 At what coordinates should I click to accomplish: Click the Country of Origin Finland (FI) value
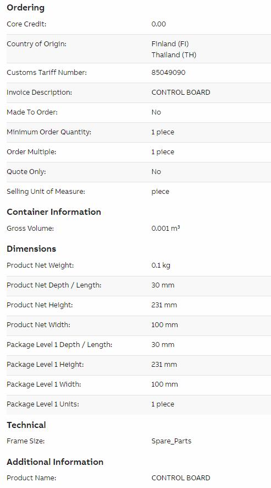(170, 44)
